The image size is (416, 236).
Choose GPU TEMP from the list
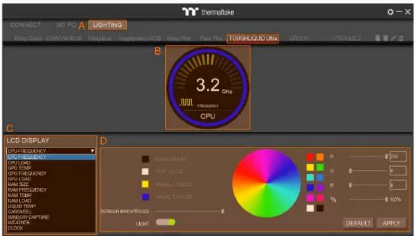pyautogui.click(x=19, y=168)
